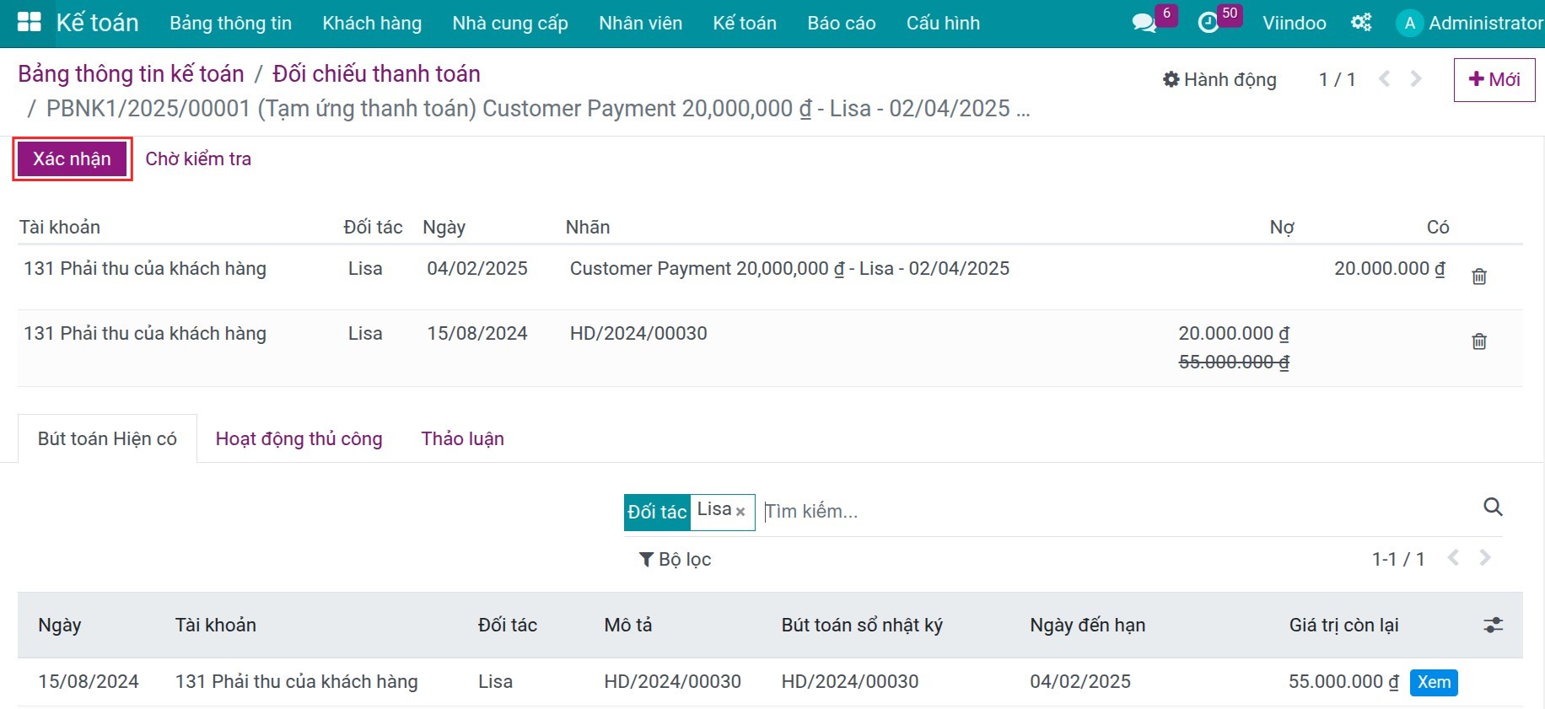The image size is (1545, 709).
Task: Click the Xem button for HD/2024/00030
Action: 1433,682
